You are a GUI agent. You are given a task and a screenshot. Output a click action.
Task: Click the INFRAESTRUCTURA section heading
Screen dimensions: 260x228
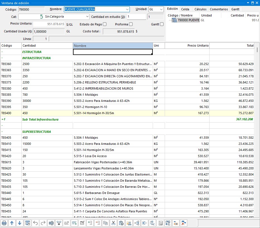pos(36,58)
